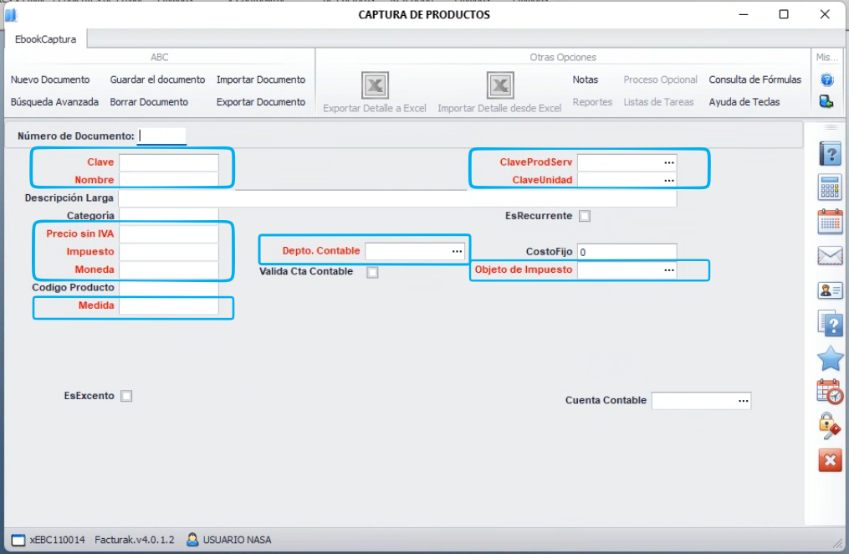Open Objeto de Impuesto lookup ellipsis button
Image resolution: width=849 pixels, height=554 pixels.
coord(669,269)
